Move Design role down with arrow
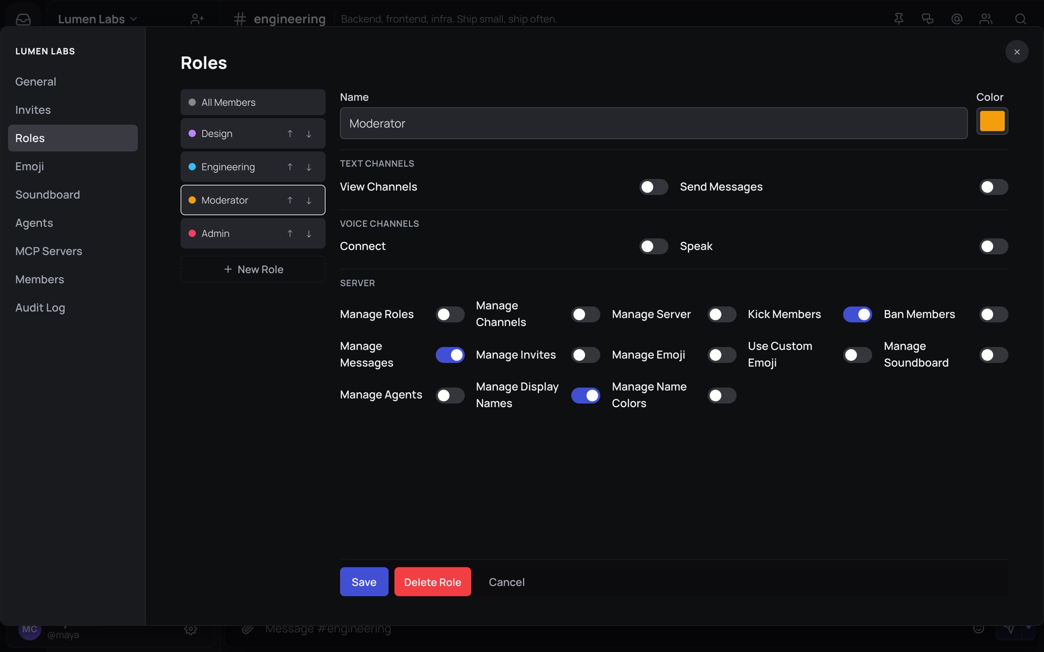Screen dimensions: 1044x652 [x=309, y=134]
